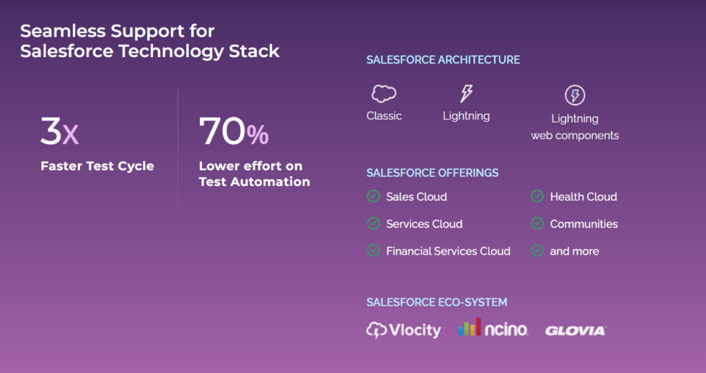Click the Sales Cloud check mark
The image size is (706, 373).
[x=374, y=197]
